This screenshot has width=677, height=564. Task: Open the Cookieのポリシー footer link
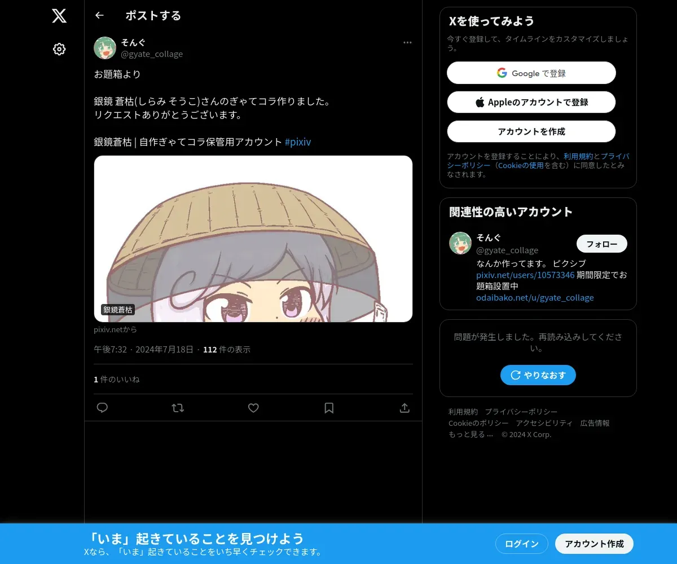point(478,423)
